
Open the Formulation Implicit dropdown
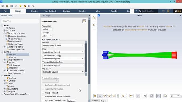[47, 29]
